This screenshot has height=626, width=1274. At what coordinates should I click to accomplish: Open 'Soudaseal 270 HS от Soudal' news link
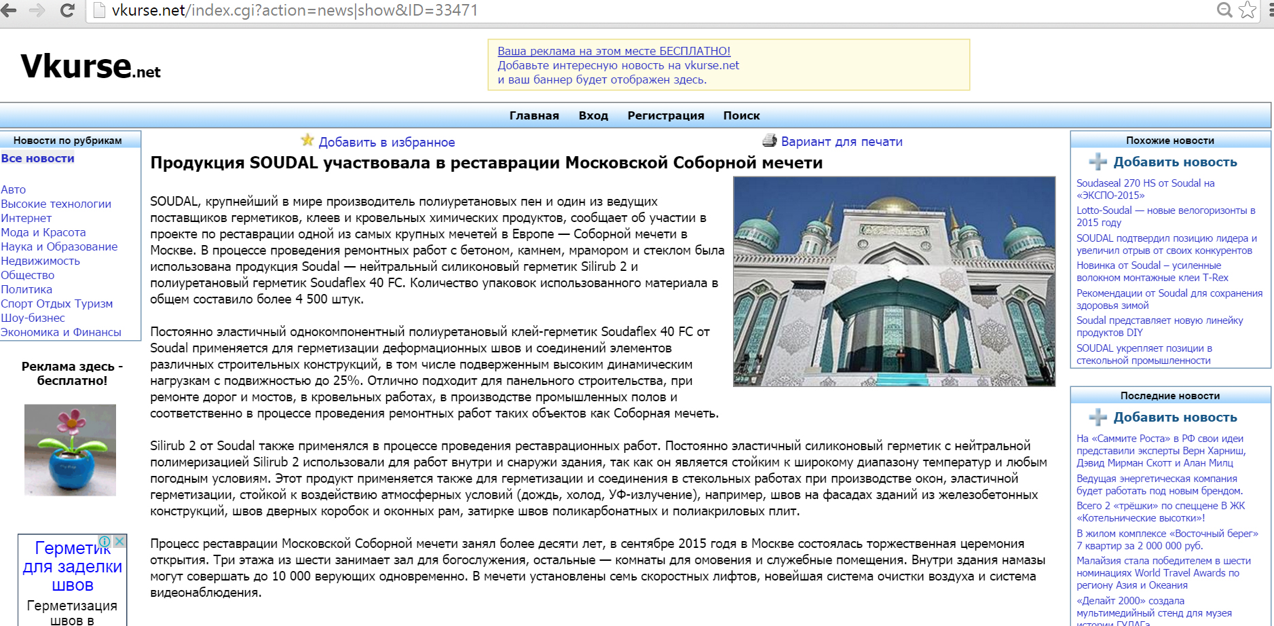pos(1145,189)
